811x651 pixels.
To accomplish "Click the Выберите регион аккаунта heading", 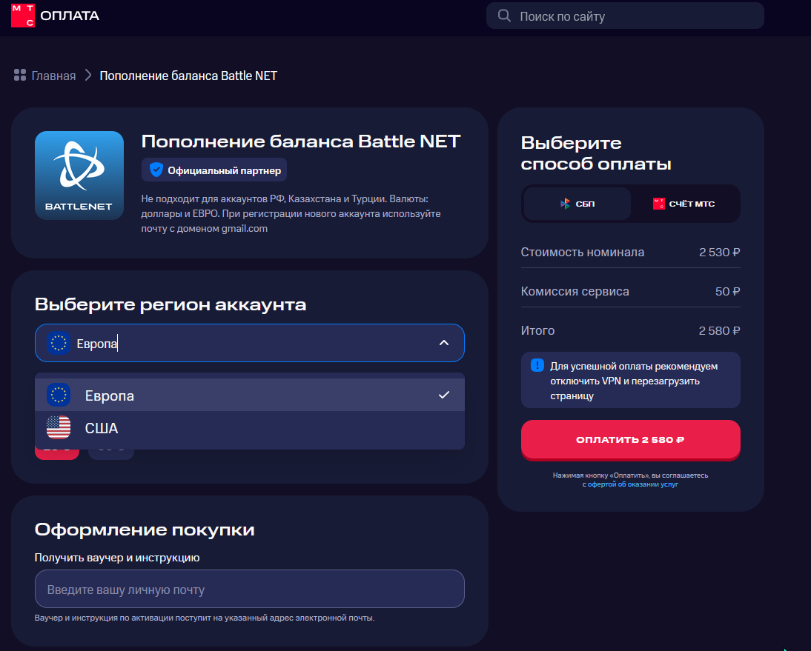I will 171,304.
